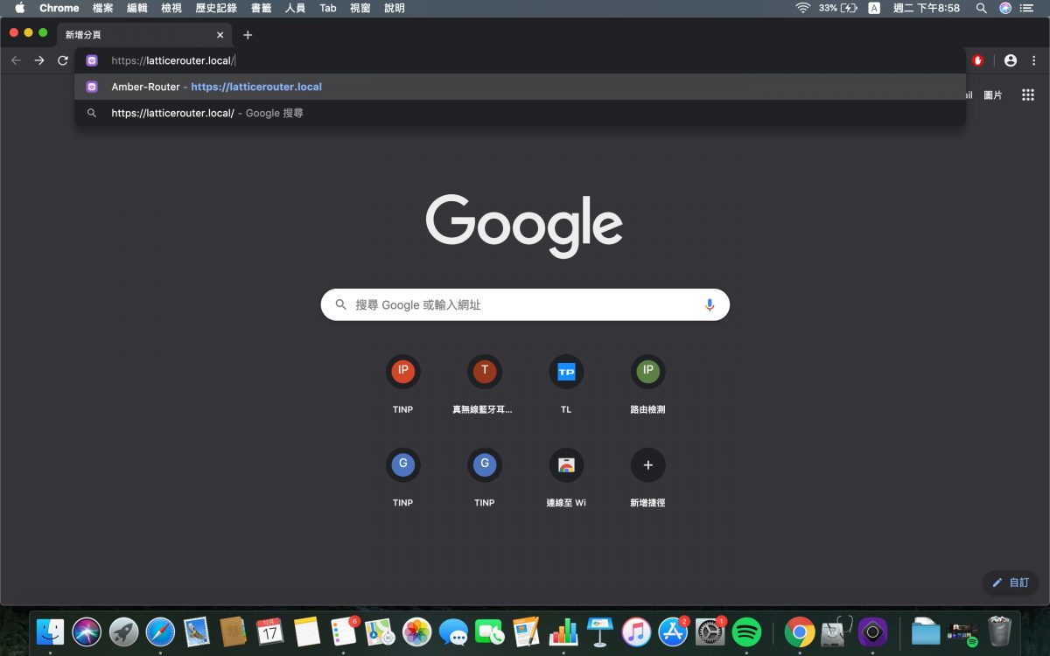This screenshot has height=656, width=1050.
Task: Click the 自訂 customize button
Action: 1011,583
